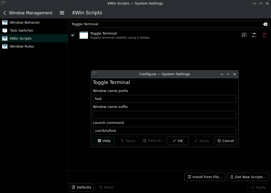
Task: Disable the Toggle Terminal script checkbox
Action: click(73, 35)
